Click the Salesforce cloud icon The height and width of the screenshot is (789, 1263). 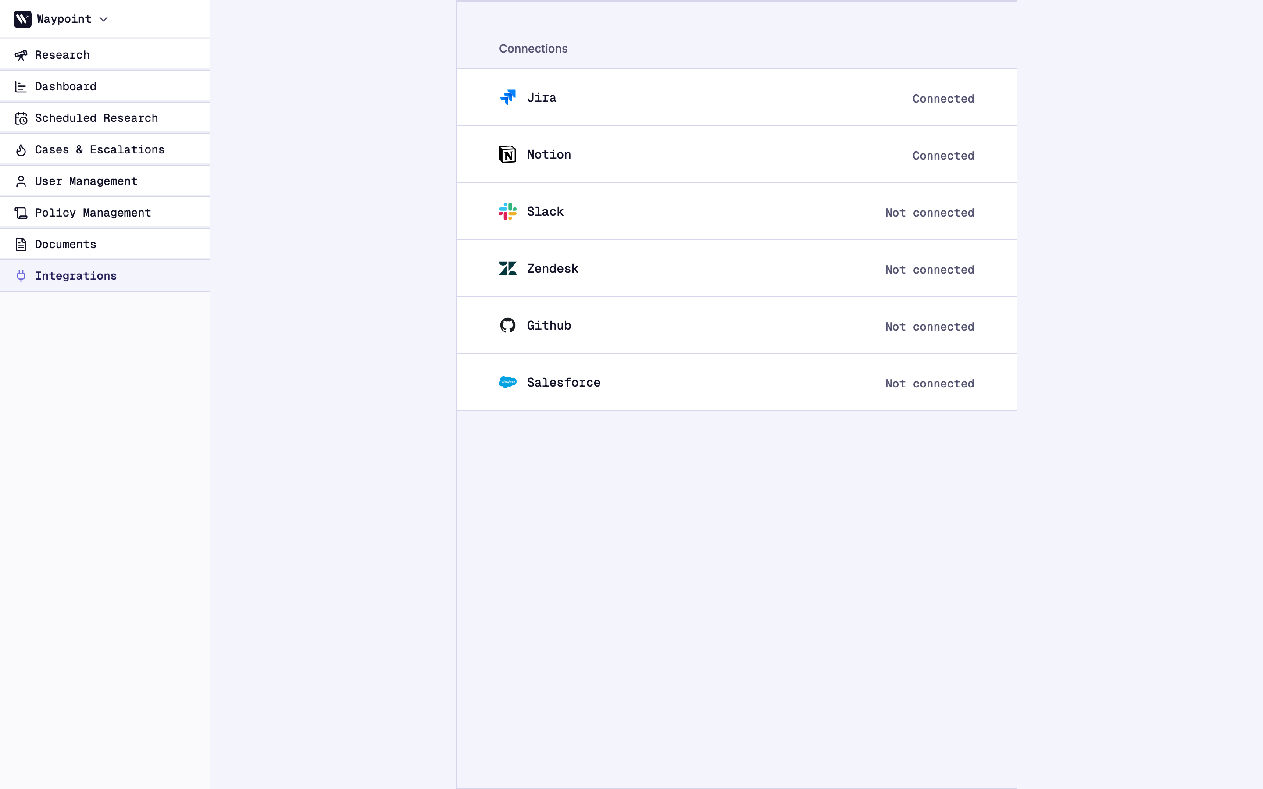coord(507,382)
